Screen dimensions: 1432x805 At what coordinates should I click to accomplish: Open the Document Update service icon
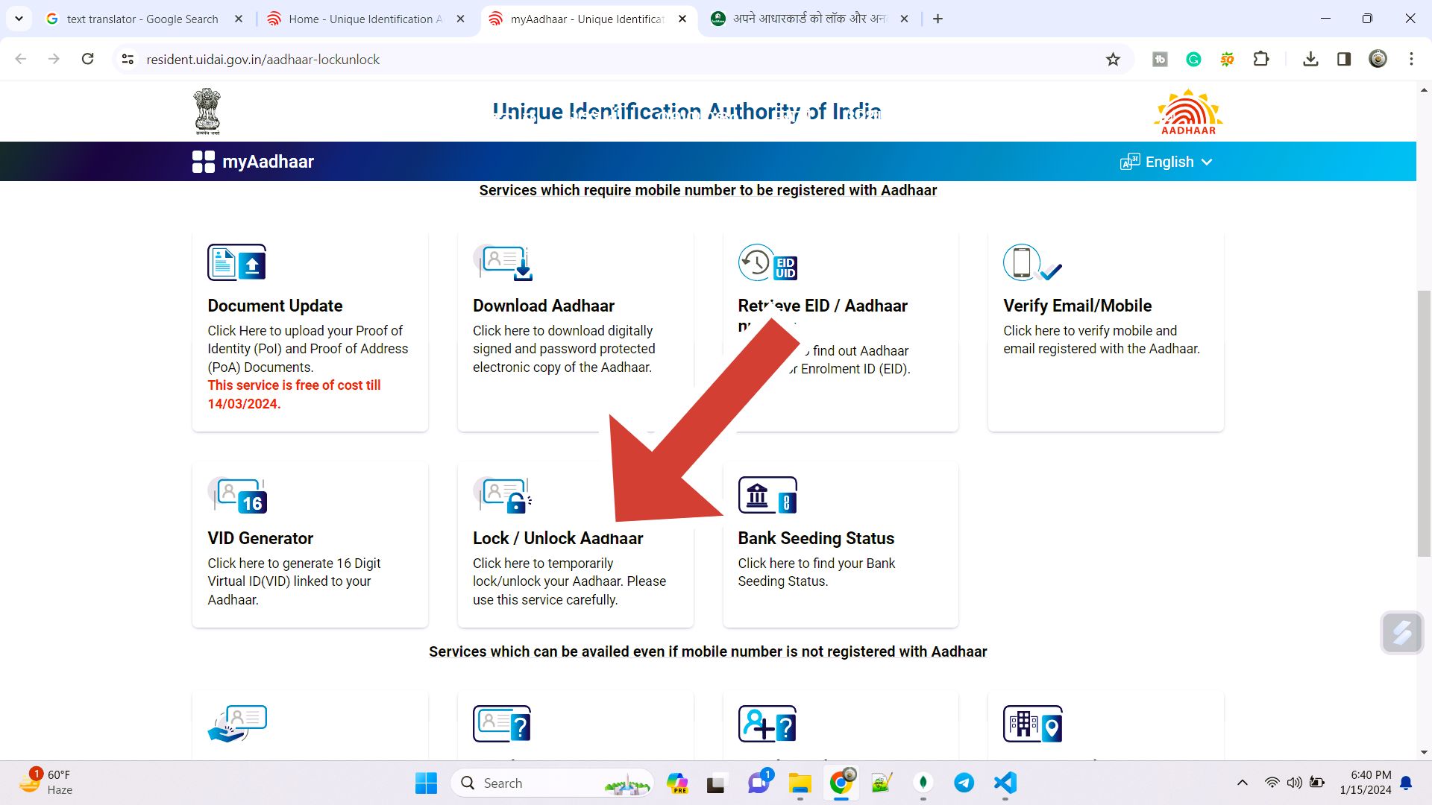tap(236, 262)
